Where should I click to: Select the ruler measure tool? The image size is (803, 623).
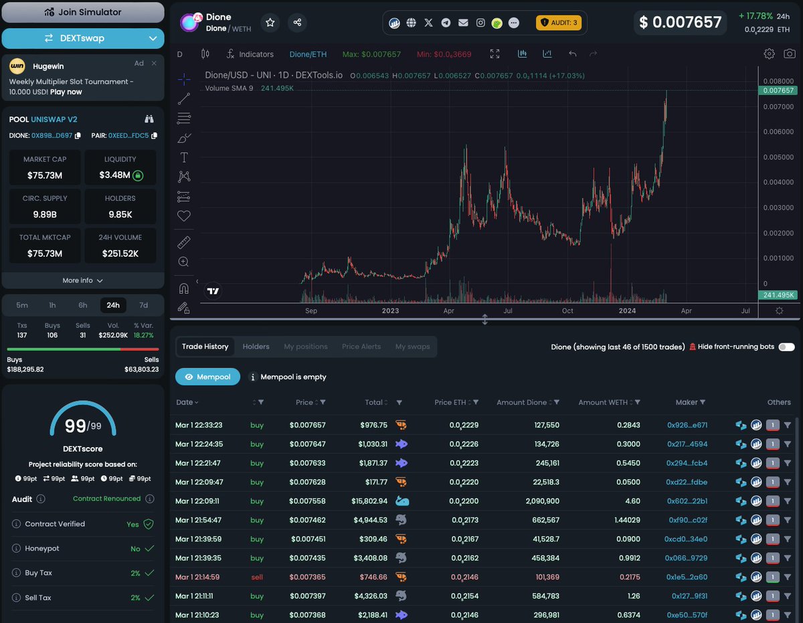[x=184, y=242]
